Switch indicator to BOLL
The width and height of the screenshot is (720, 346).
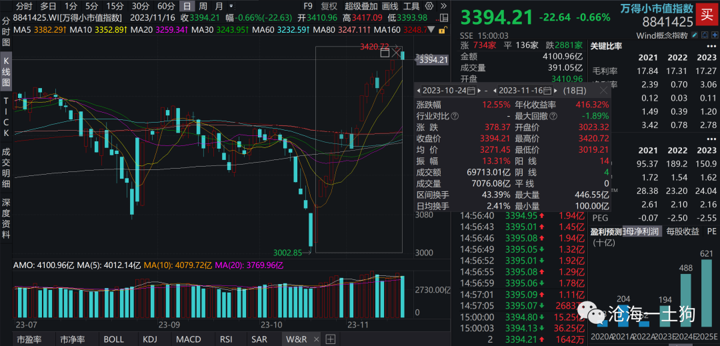click(113, 339)
